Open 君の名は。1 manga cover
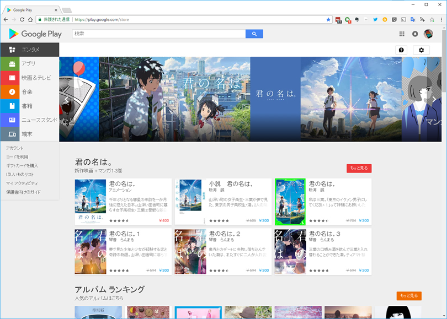Image resolution: width=447 pixels, height=319 pixels. 91,252
